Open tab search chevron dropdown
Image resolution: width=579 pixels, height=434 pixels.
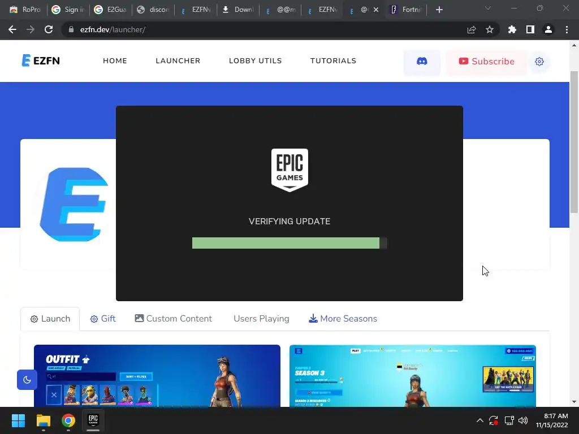pyautogui.click(x=488, y=8)
